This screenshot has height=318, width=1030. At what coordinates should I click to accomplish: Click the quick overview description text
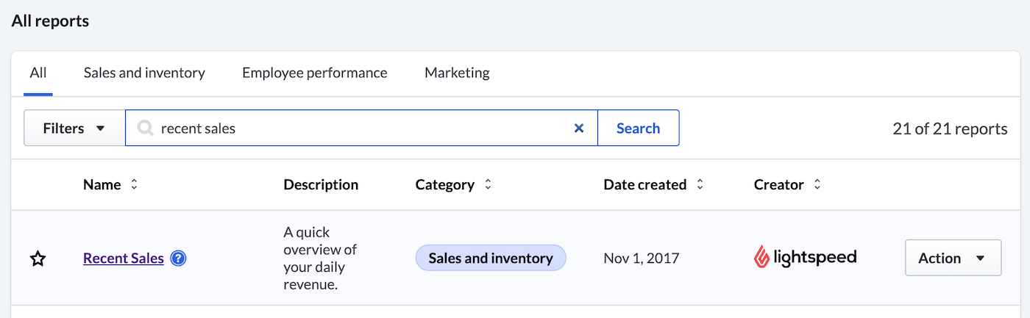pos(321,259)
